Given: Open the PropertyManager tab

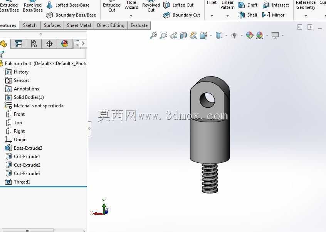Looking at the screenshot, I should (x=18, y=44).
